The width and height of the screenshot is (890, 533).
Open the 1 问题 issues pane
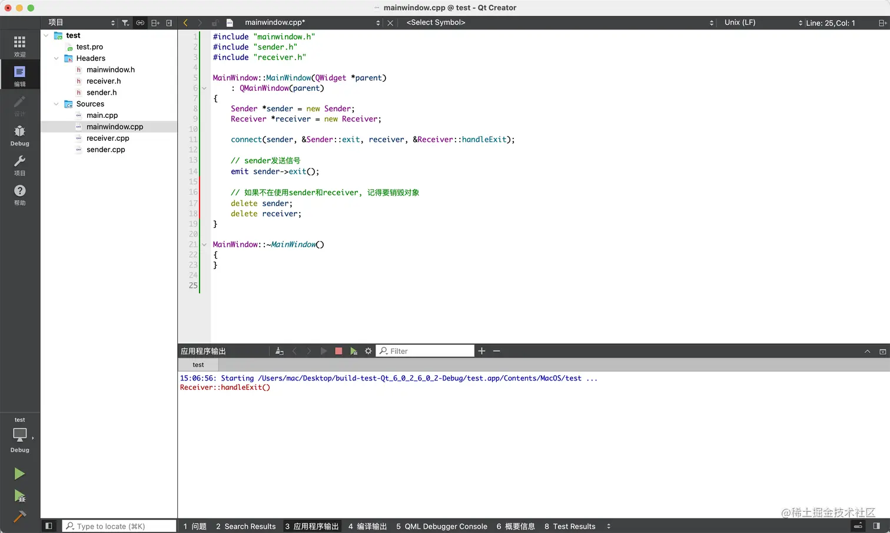coord(195,527)
